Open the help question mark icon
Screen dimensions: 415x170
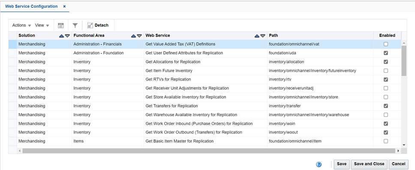pos(319,164)
